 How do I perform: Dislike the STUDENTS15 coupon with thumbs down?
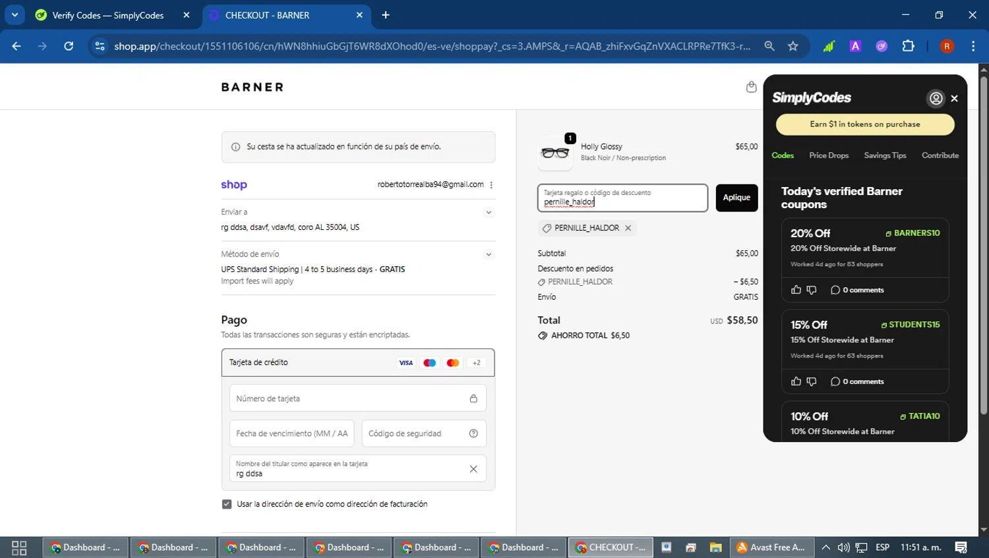[x=812, y=381]
